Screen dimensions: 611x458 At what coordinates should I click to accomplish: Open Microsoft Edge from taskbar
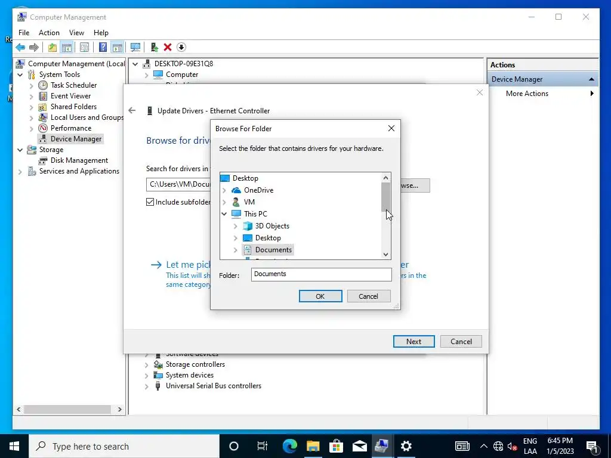pyautogui.click(x=289, y=446)
